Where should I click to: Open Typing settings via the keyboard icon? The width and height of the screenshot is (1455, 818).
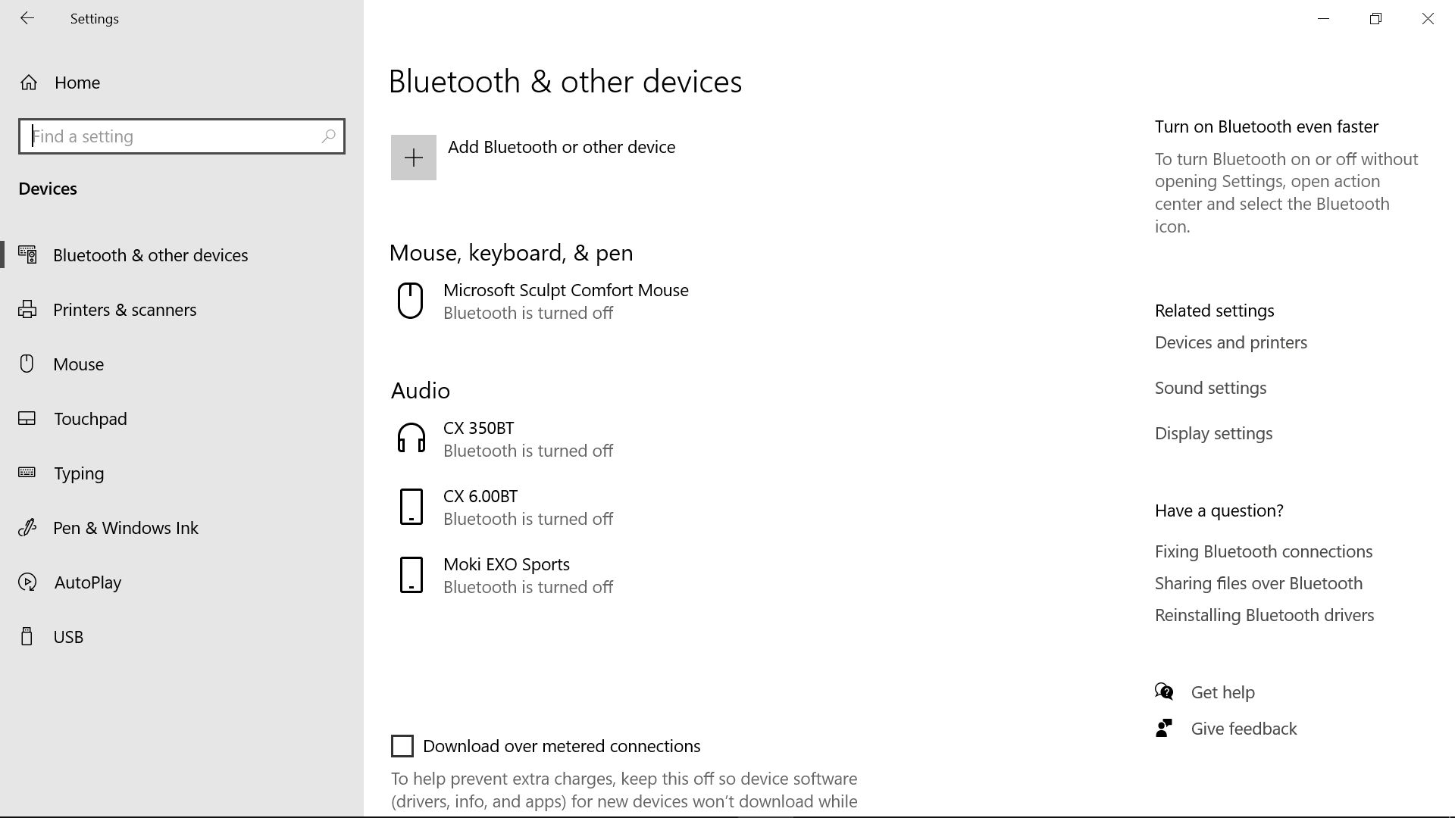pos(28,473)
